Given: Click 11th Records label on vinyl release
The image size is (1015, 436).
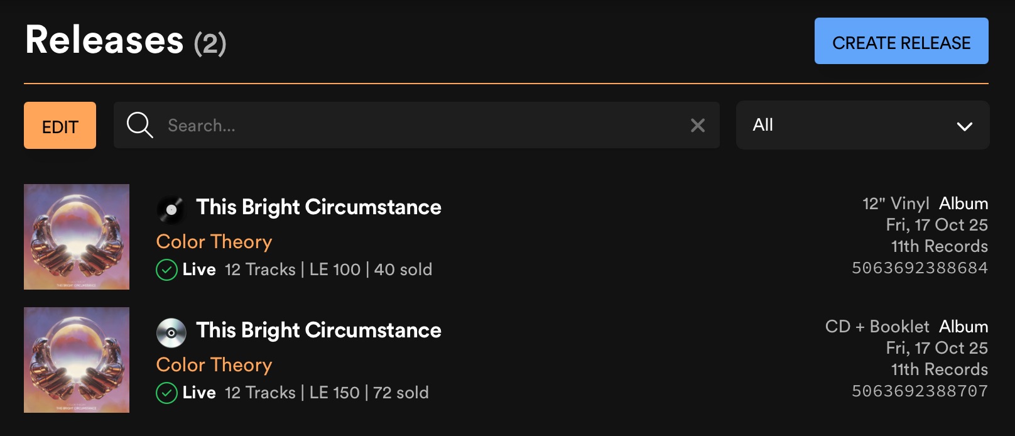Looking at the screenshot, I should point(939,246).
